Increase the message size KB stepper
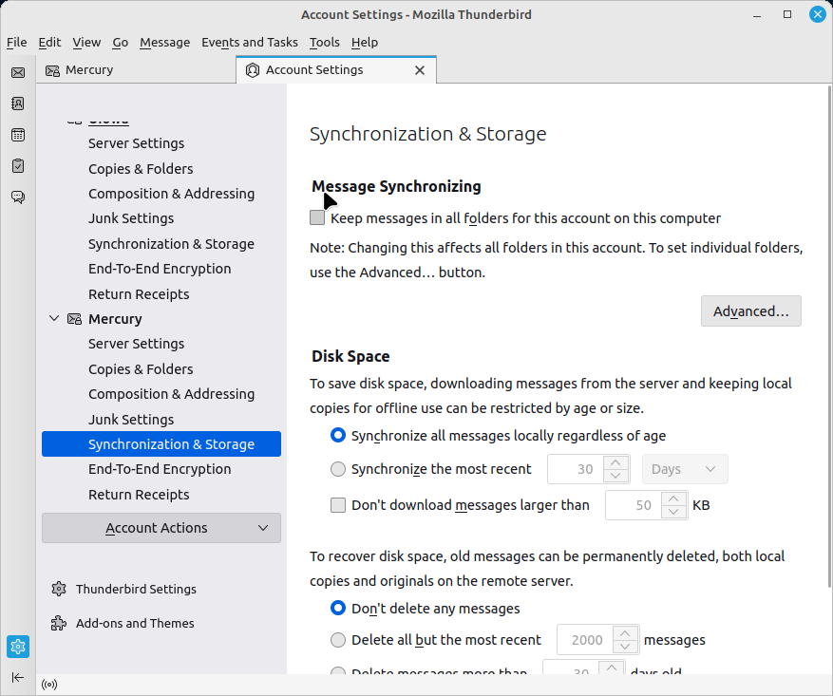This screenshot has height=696, width=833. pyautogui.click(x=674, y=498)
